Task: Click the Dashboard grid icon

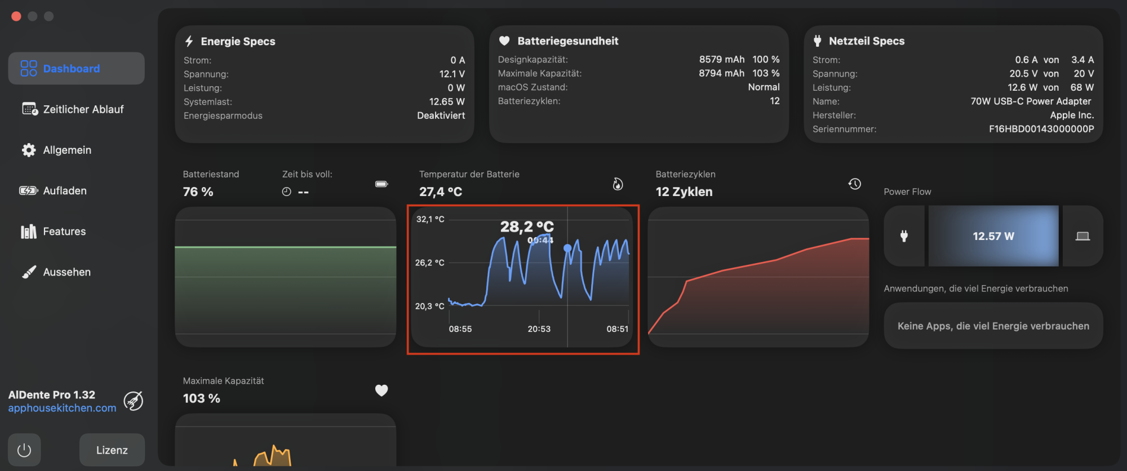Action: tap(29, 68)
